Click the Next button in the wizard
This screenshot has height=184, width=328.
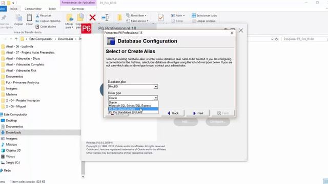point(198,113)
